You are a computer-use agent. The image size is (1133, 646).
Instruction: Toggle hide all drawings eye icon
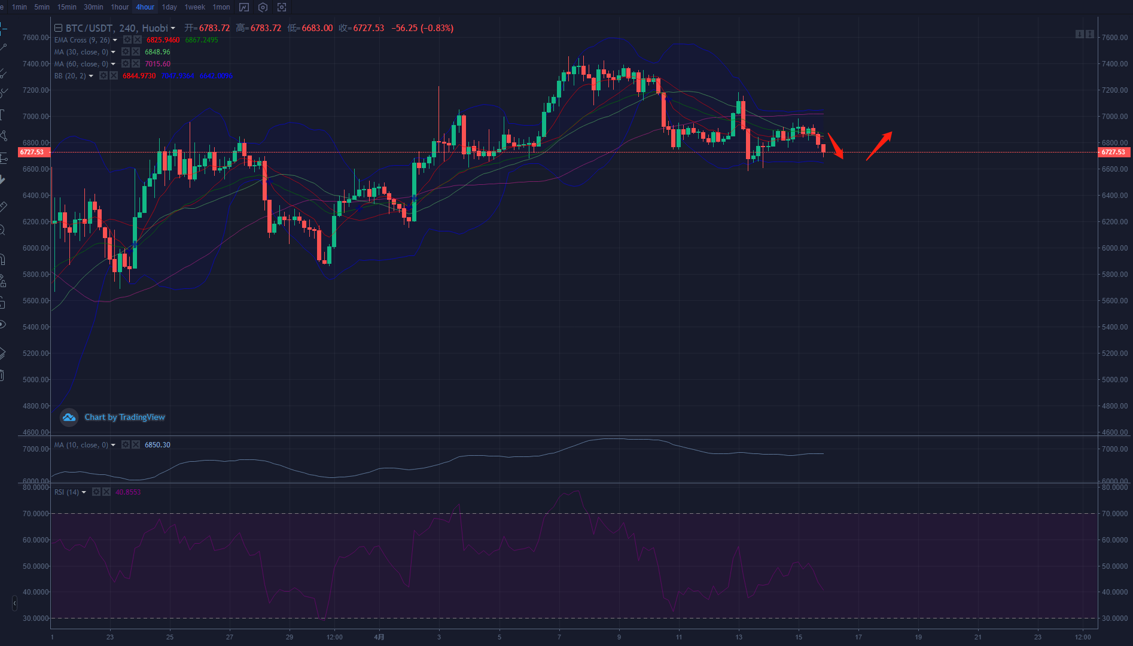pyautogui.click(x=3, y=325)
